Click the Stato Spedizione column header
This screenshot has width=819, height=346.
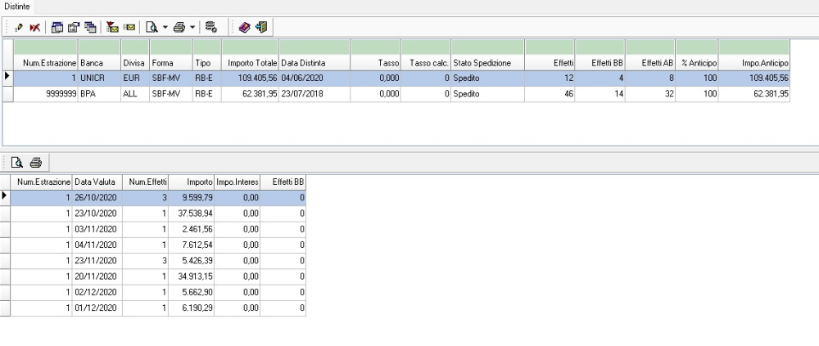tap(488, 62)
